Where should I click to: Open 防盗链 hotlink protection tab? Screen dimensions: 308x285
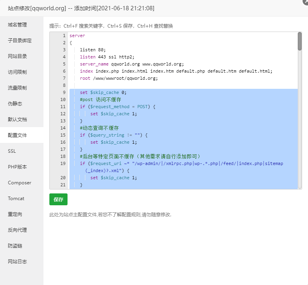(x=15, y=246)
